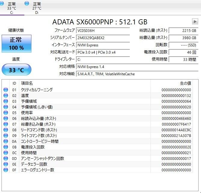This screenshot has height=193, width=201.
Task: Click the 33 °C temperature button
Action: [17, 70]
